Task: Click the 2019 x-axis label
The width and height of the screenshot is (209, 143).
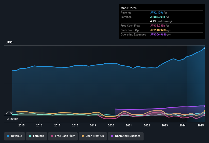Action: 93,125
